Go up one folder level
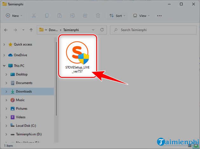This screenshot has width=200, height=149. tap(31, 30)
